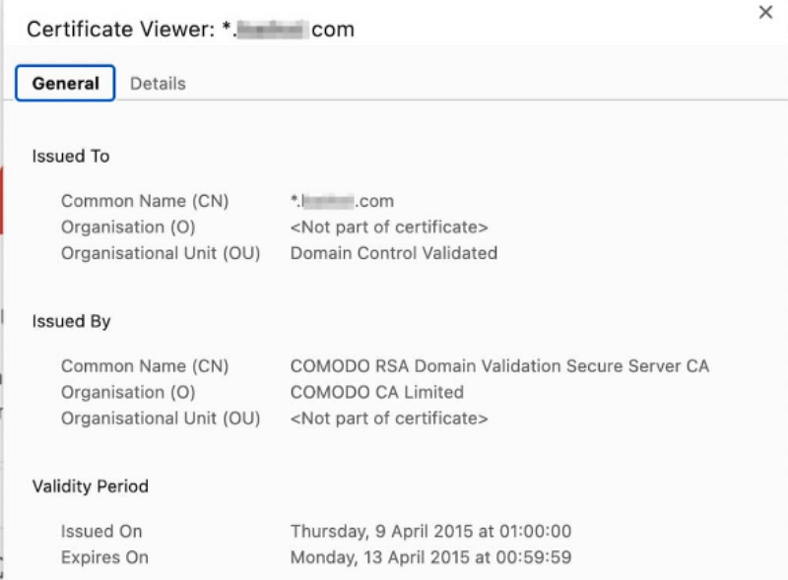Click Organisational Unit (OU) label under Issued To

[161, 253]
